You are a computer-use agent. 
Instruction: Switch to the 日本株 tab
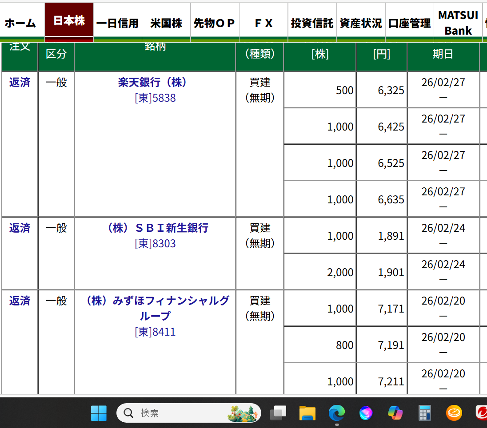[69, 21]
